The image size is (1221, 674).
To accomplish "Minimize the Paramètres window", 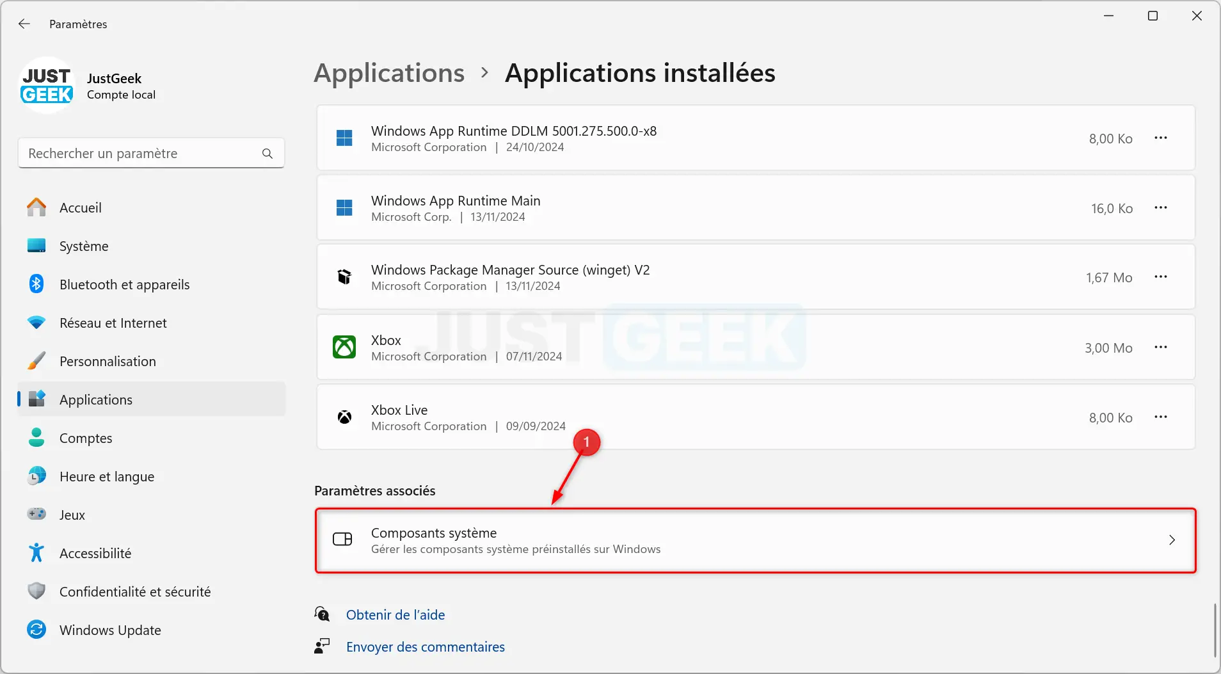I will tap(1109, 16).
